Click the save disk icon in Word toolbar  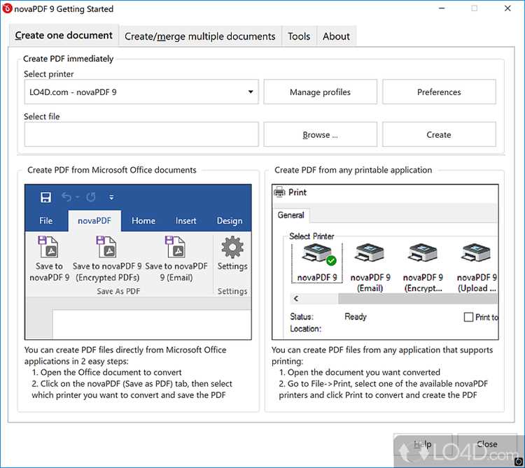click(x=46, y=197)
